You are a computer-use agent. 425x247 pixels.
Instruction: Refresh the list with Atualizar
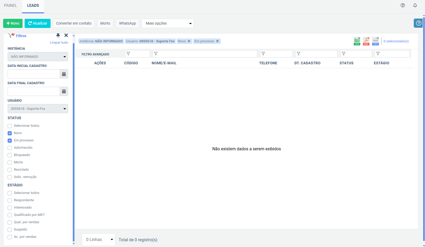click(x=37, y=23)
